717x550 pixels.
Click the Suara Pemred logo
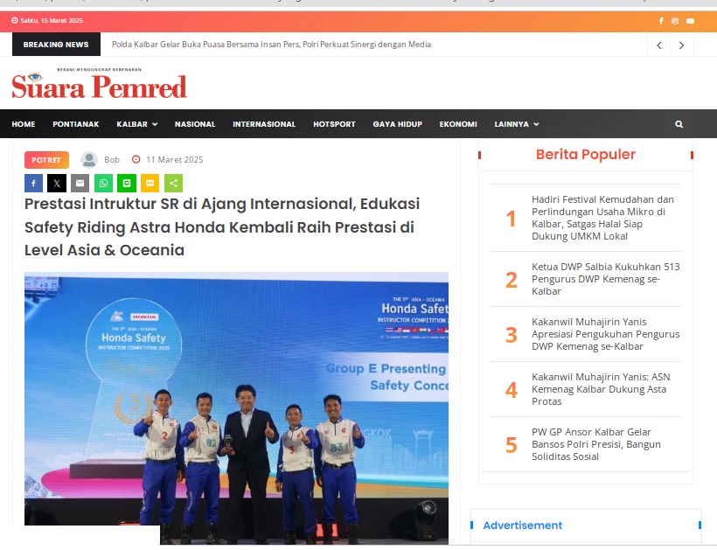point(99,83)
